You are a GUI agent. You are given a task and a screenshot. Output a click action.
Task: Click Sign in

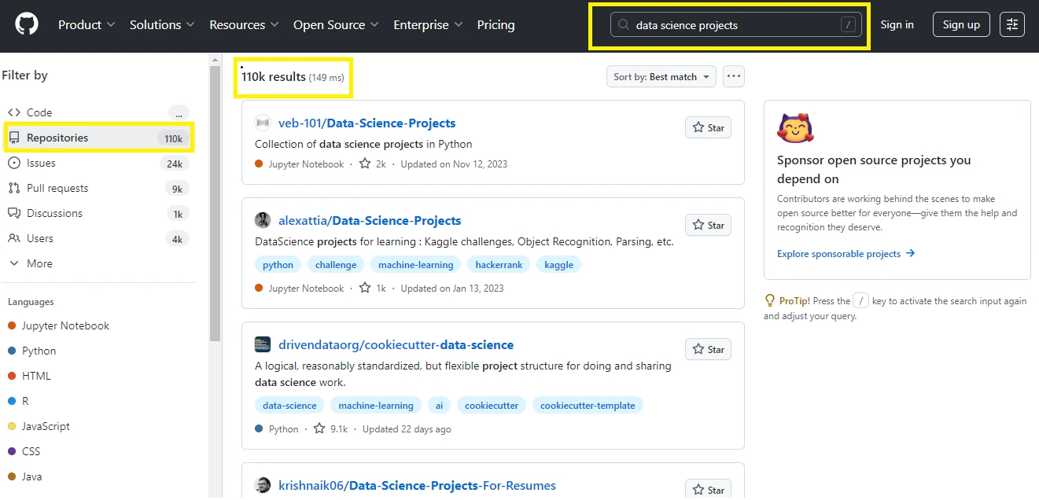point(897,24)
